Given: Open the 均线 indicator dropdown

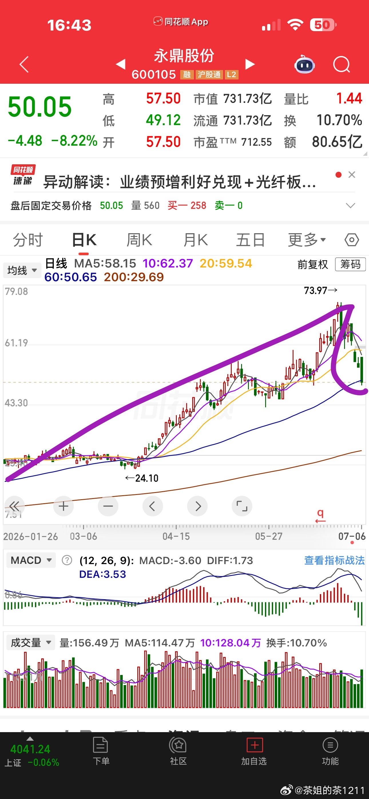Looking at the screenshot, I should 22,270.
